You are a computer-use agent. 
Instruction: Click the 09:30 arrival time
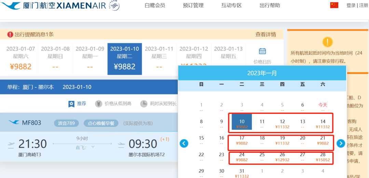pyautogui.click(x=143, y=144)
